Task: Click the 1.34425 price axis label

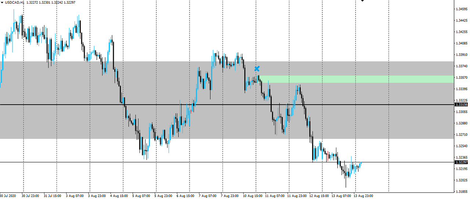Action: pyautogui.click(x=462, y=20)
